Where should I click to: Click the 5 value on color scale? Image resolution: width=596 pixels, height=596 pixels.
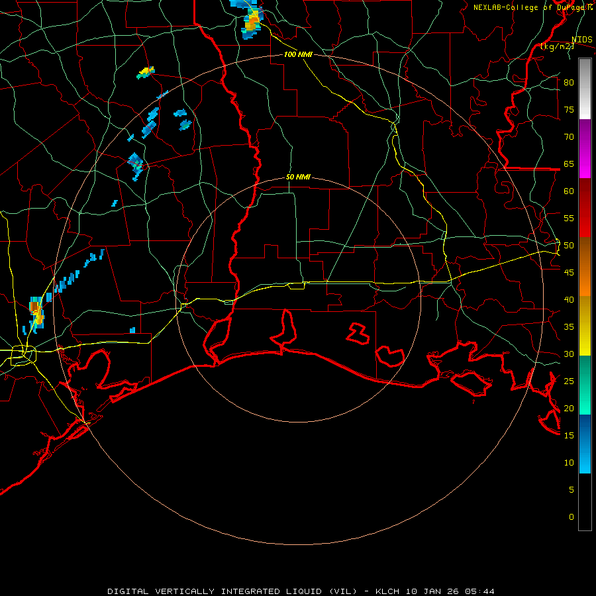click(571, 490)
